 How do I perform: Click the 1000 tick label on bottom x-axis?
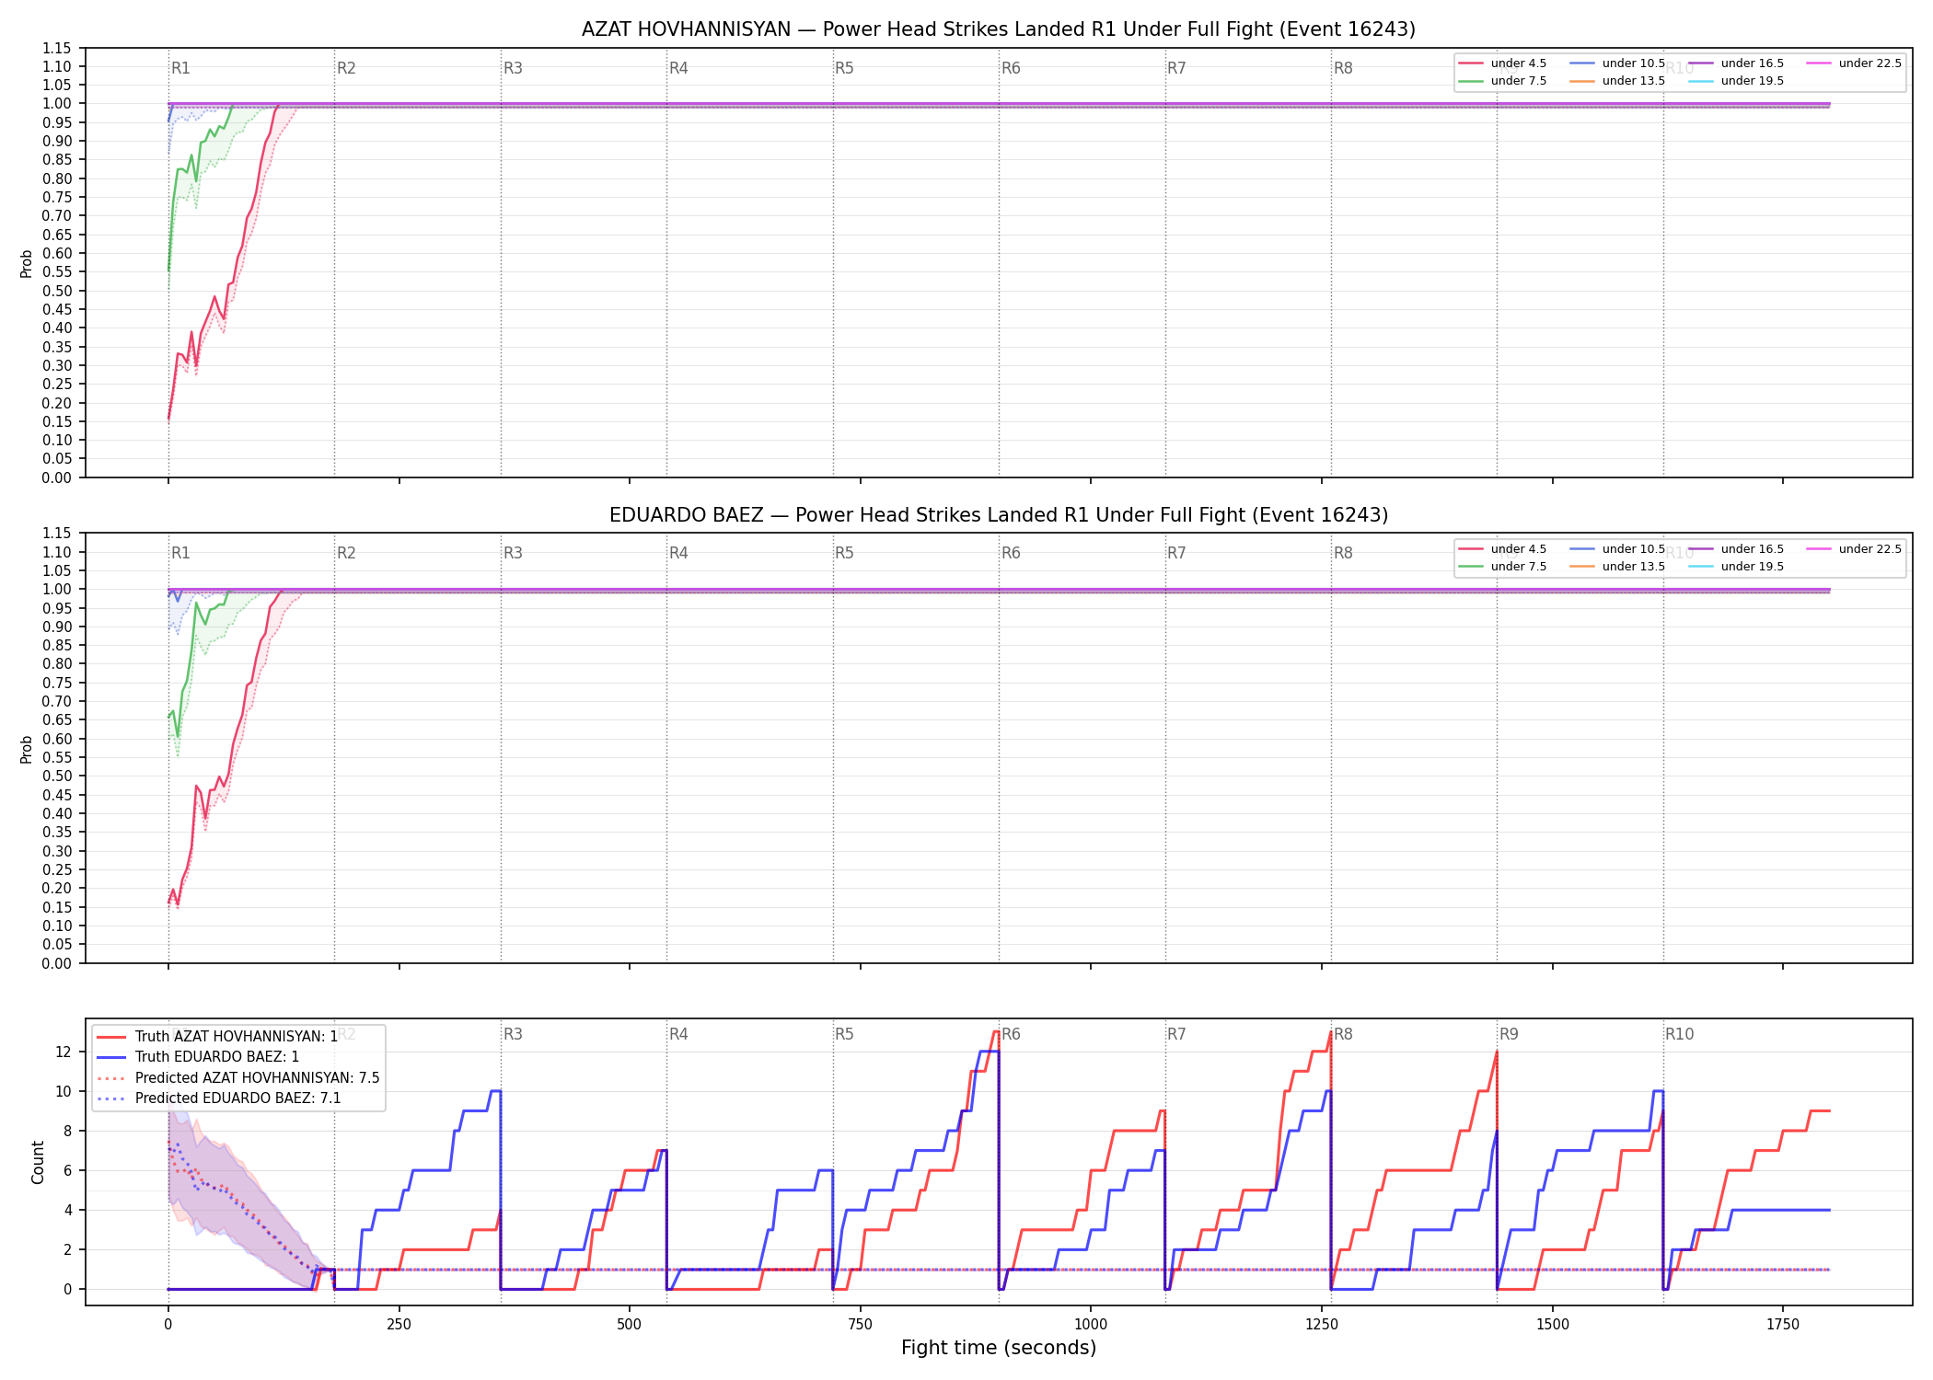pos(1091,1325)
